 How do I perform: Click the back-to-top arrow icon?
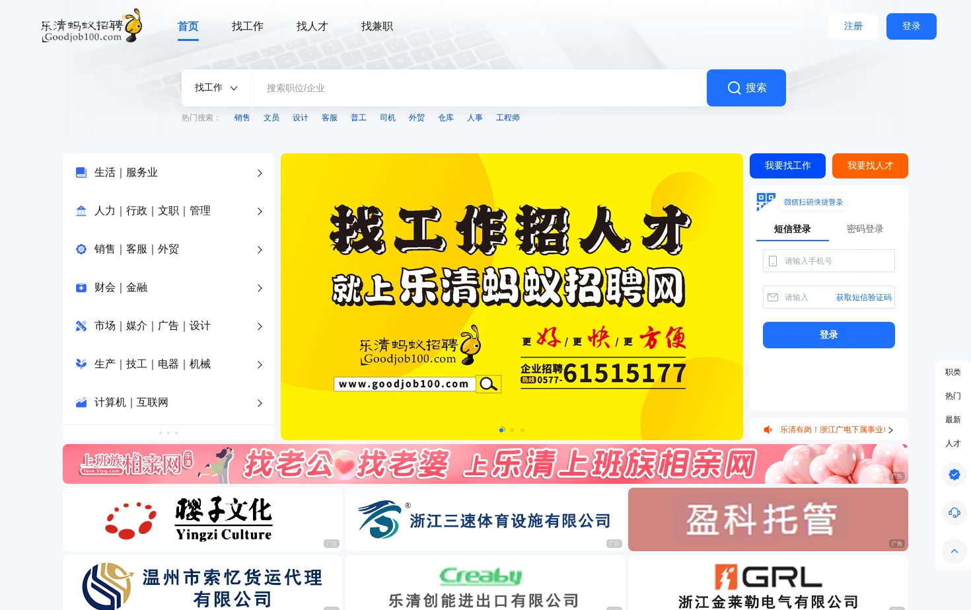954,551
